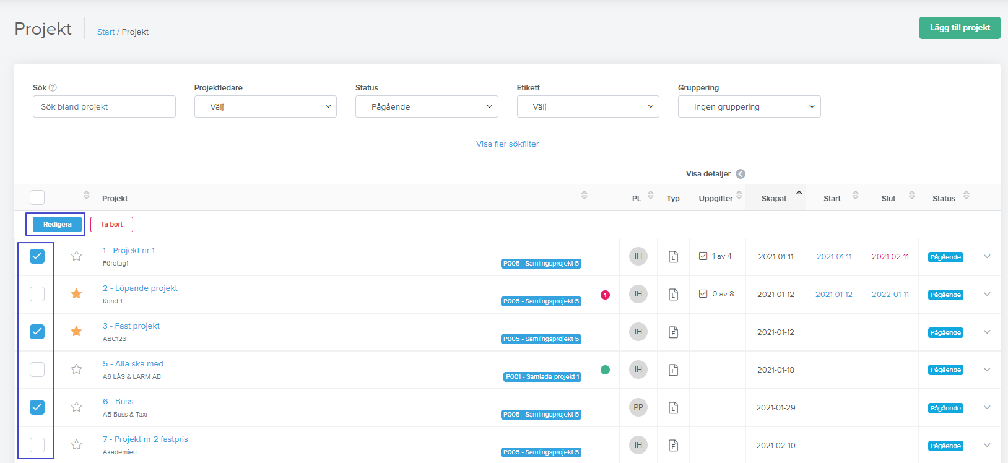
Task: Check the checkbox for 5 - Alla ska med
Action: pyautogui.click(x=37, y=370)
